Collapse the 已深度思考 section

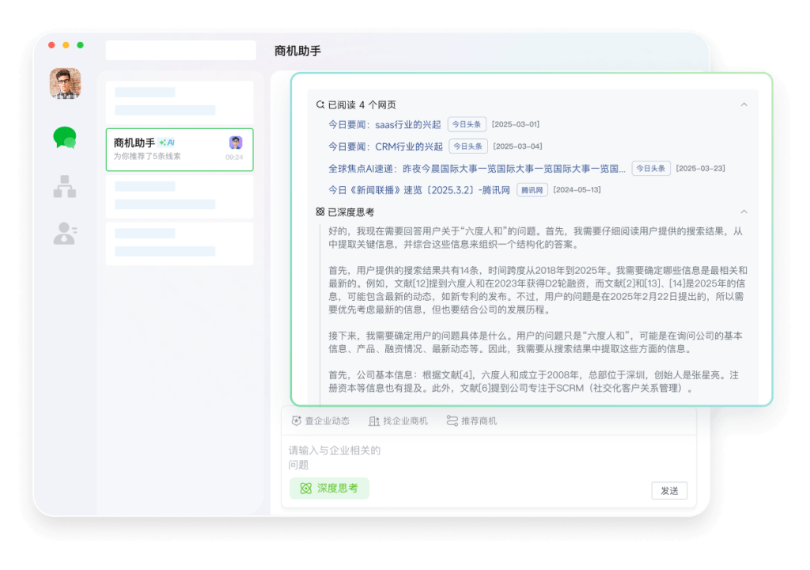[744, 212]
